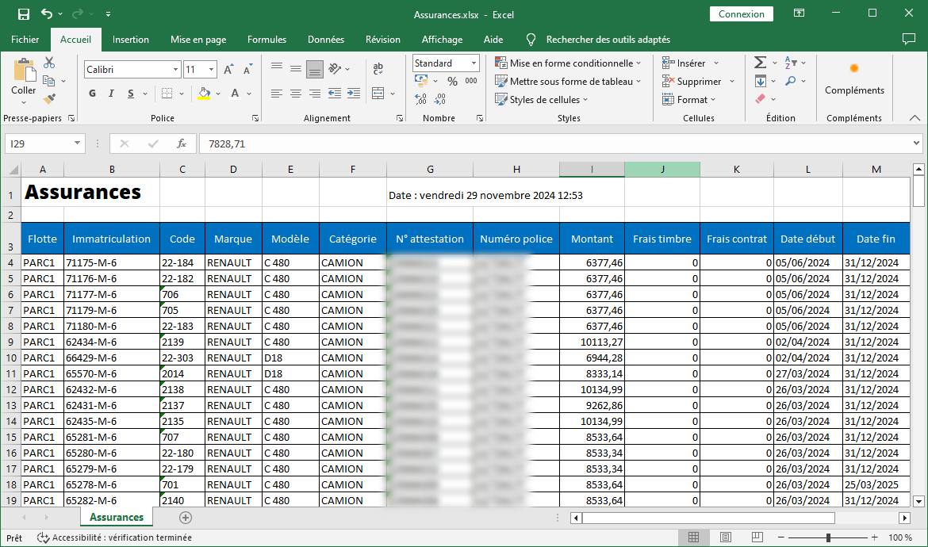Switch to the Formules tab
Image resolution: width=928 pixels, height=547 pixels.
267,40
